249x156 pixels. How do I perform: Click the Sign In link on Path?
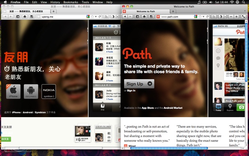coord(131,91)
